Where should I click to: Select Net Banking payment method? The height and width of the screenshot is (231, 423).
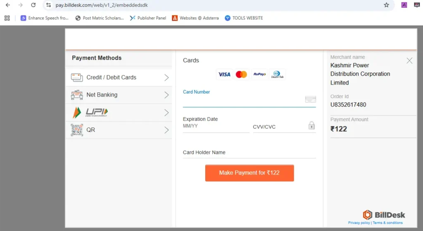[x=119, y=95]
